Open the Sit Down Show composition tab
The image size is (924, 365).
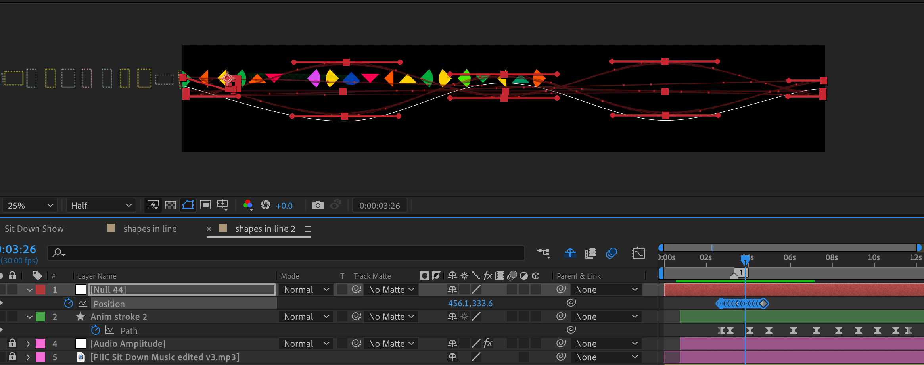[34, 229]
